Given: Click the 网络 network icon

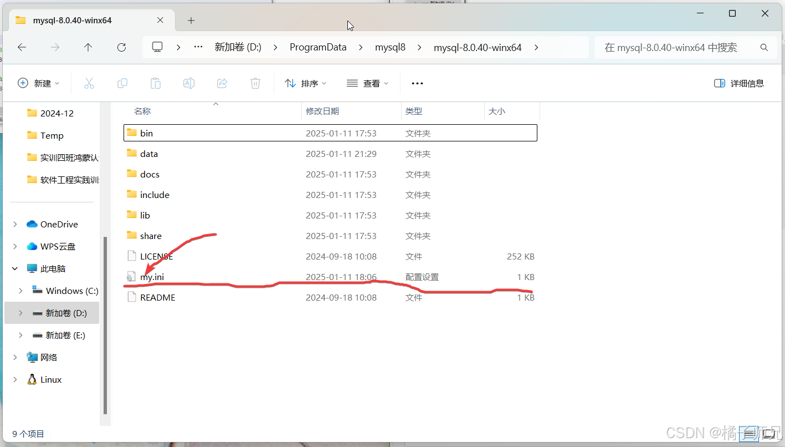Looking at the screenshot, I should [x=32, y=357].
